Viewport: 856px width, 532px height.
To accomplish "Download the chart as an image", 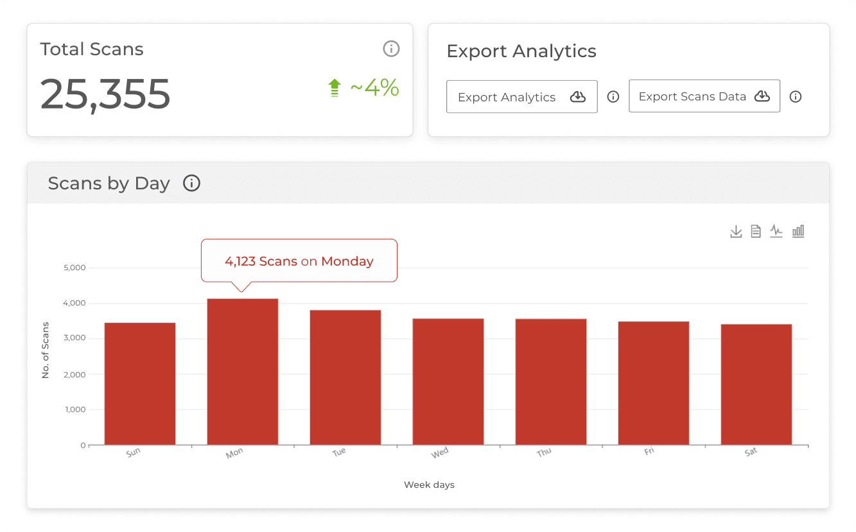I will 736,231.
